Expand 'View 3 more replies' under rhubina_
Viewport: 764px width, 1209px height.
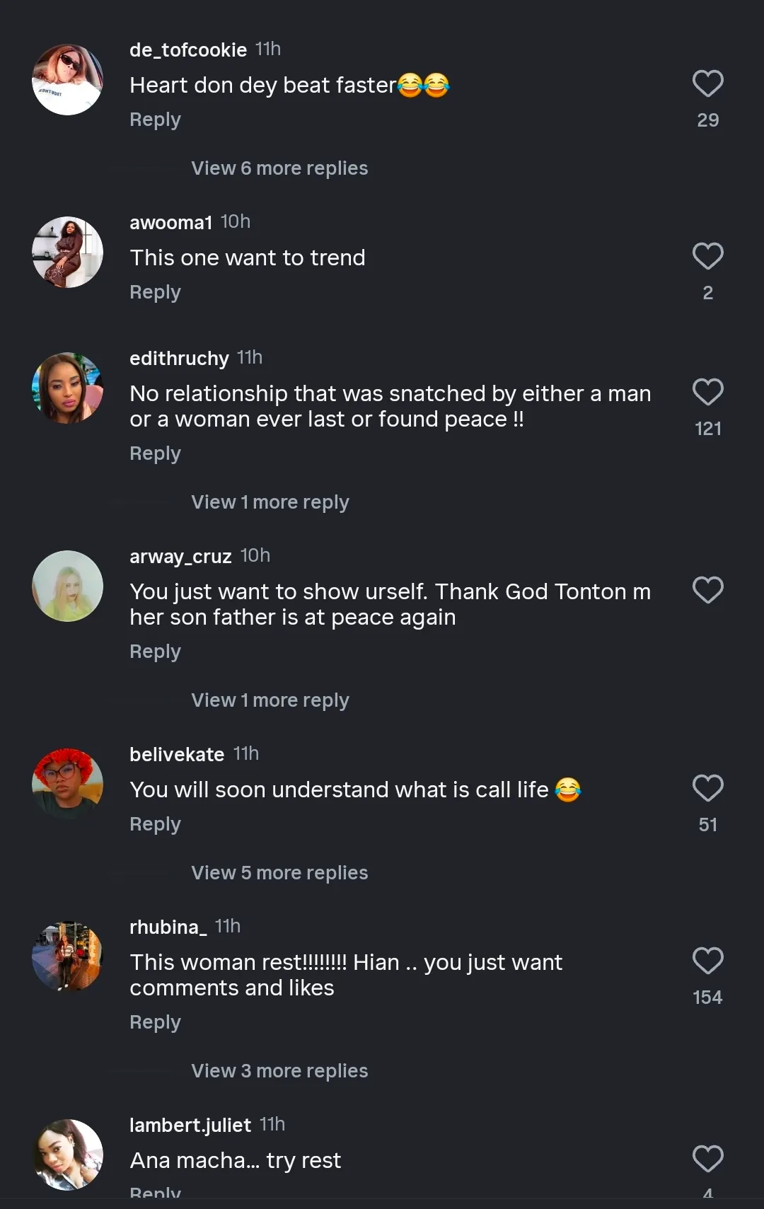pyautogui.click(x=279, y=1071)
